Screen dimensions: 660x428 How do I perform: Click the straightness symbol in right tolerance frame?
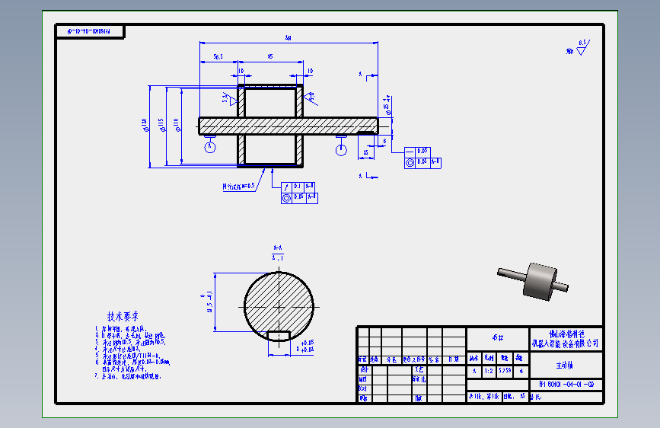coord(410,152)
